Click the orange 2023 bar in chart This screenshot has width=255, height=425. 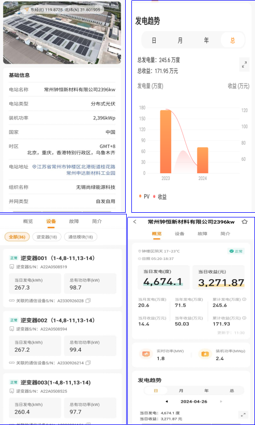pos(166,142)
